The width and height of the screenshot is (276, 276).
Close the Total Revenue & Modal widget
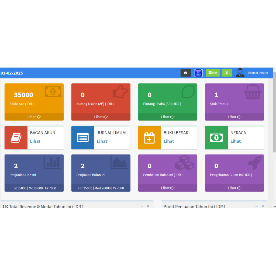click(148, 206)
